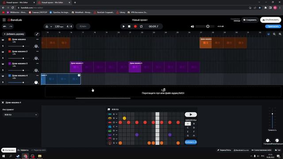Click the purple Драм машина 3 track icon

(10, 64)
